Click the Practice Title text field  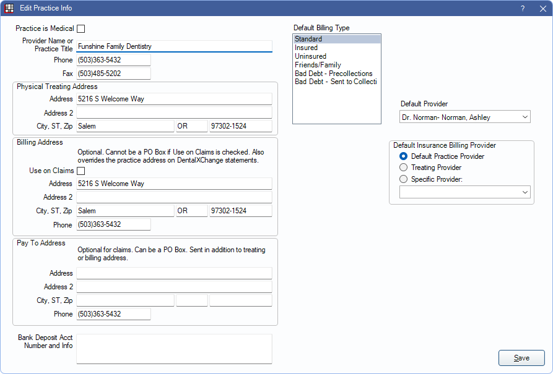click(x=174, y=46)
